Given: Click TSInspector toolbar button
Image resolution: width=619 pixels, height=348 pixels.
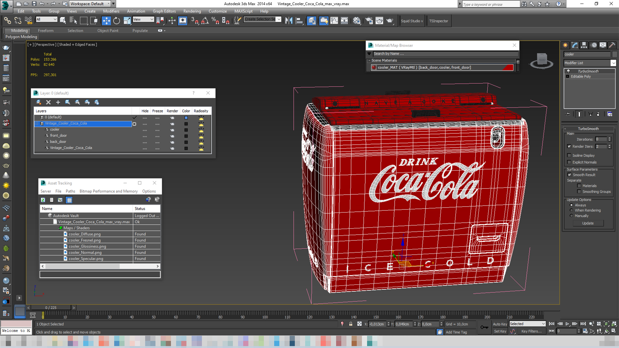Looking at the screenshot, I should [x=438, y=21].
